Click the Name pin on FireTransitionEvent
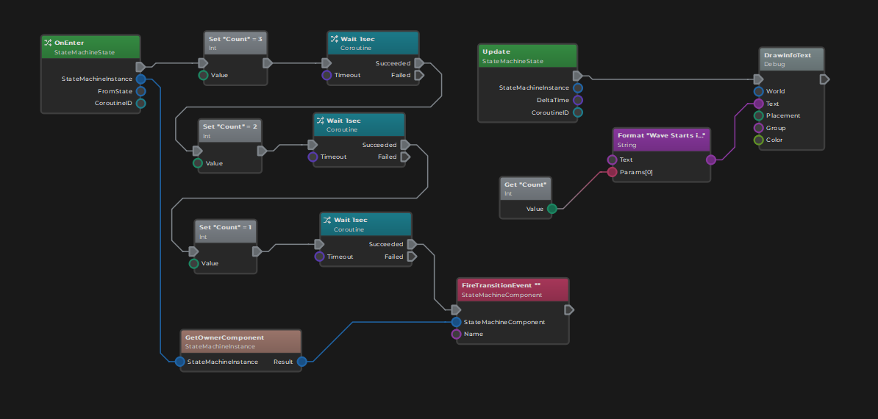This screenshot has height=419, width=878. (x=457, y=334)
